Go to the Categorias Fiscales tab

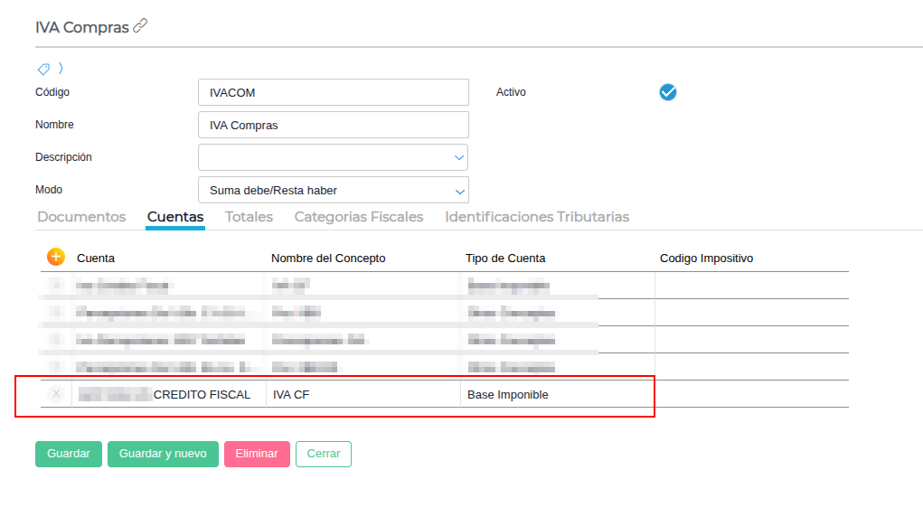(359, 217)
